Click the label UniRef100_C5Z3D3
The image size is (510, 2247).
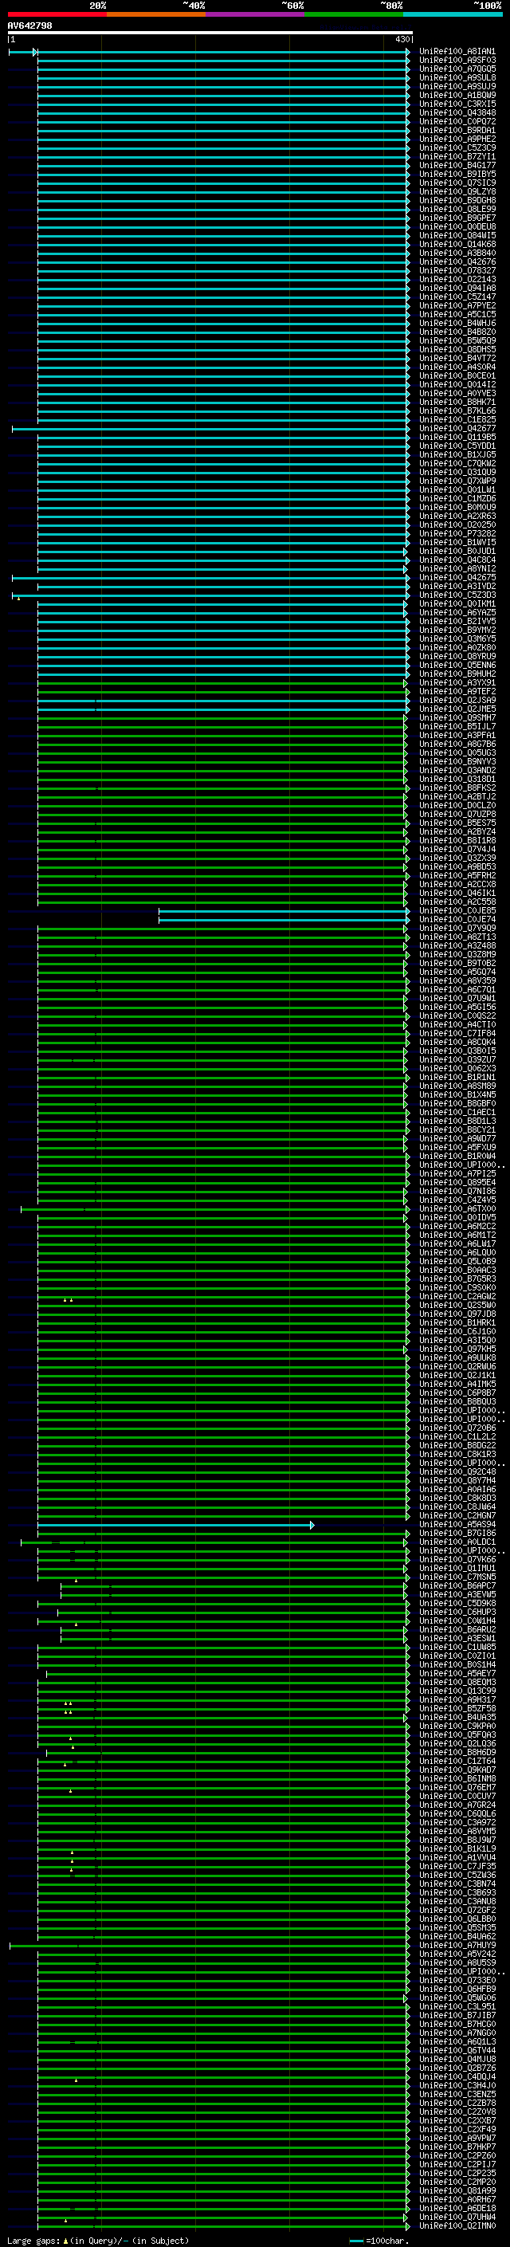457,595
